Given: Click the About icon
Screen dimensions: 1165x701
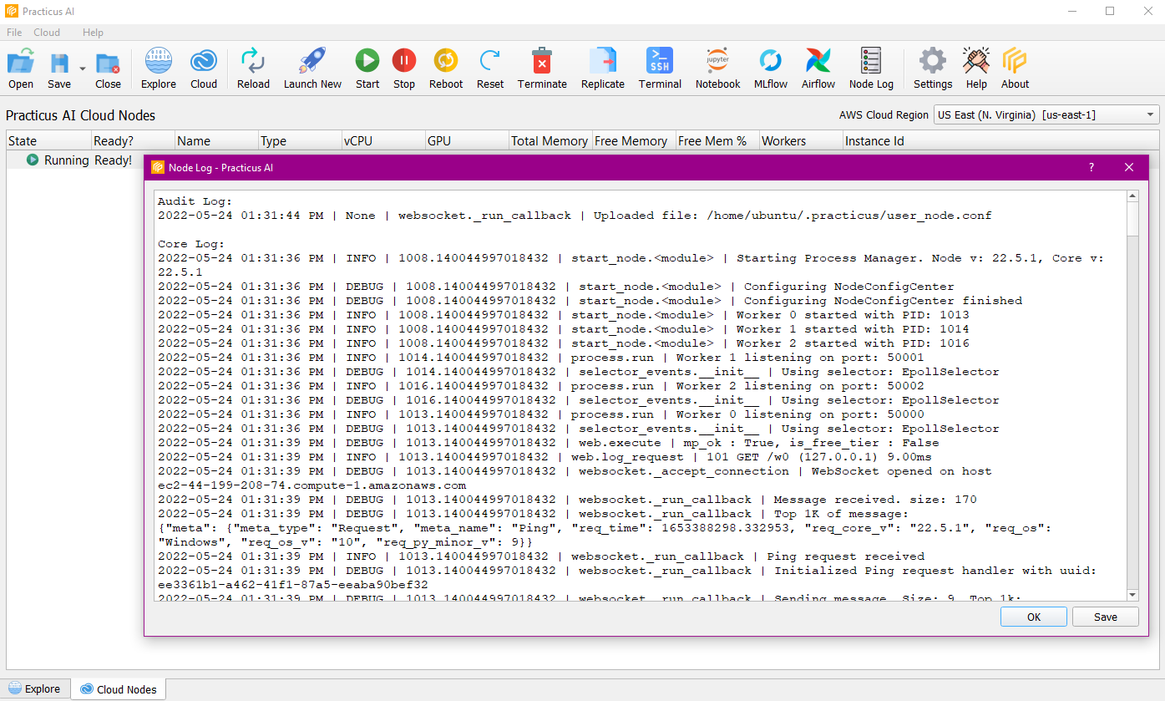Looking at the screenshot, I should tap(1015, 68).
